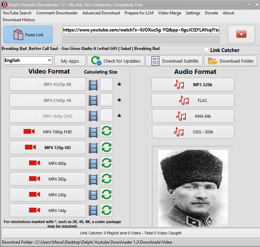260x247 pixels.
Task: Open the Settings menu
Action: 193,13
